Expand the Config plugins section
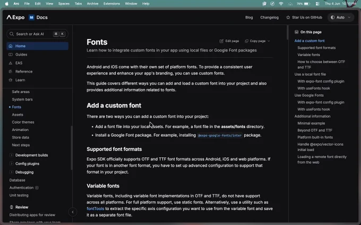This screenshot has height=225, width=361. coord(11,164)
